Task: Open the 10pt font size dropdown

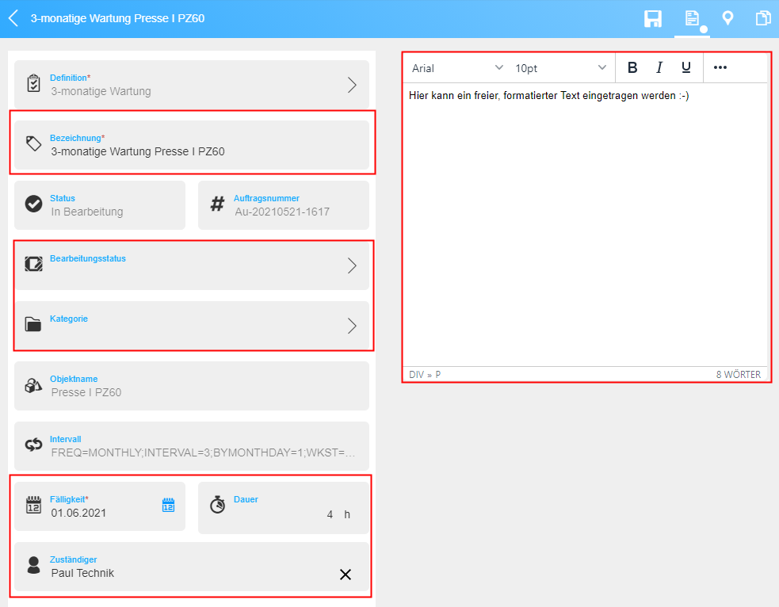Action: point(561,68)
